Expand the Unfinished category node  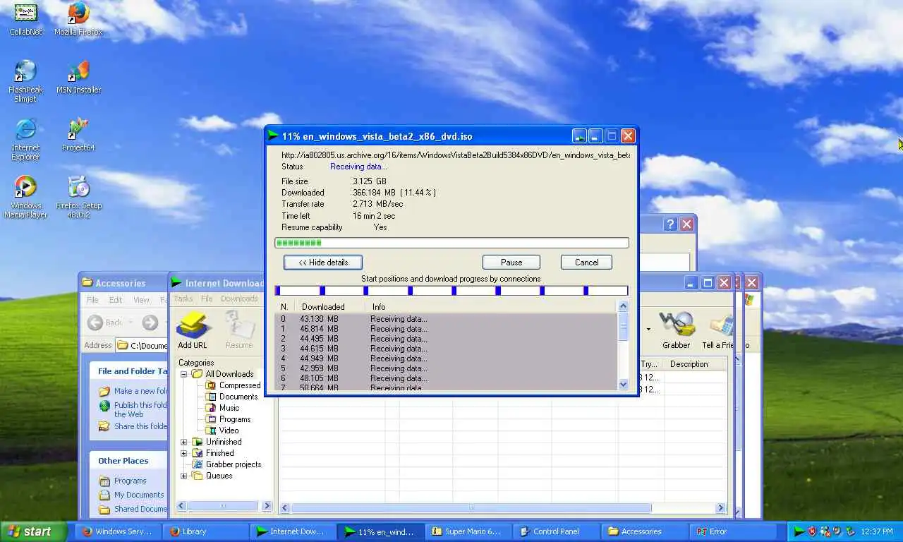[184, 442]
